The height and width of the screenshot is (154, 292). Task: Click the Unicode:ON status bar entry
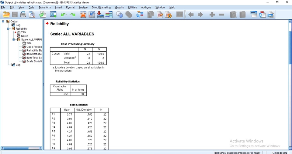click(280, 152)
